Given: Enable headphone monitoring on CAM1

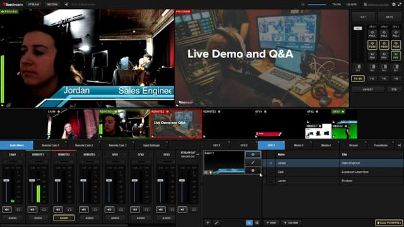Looking at the screenshot, I should 18,209.
